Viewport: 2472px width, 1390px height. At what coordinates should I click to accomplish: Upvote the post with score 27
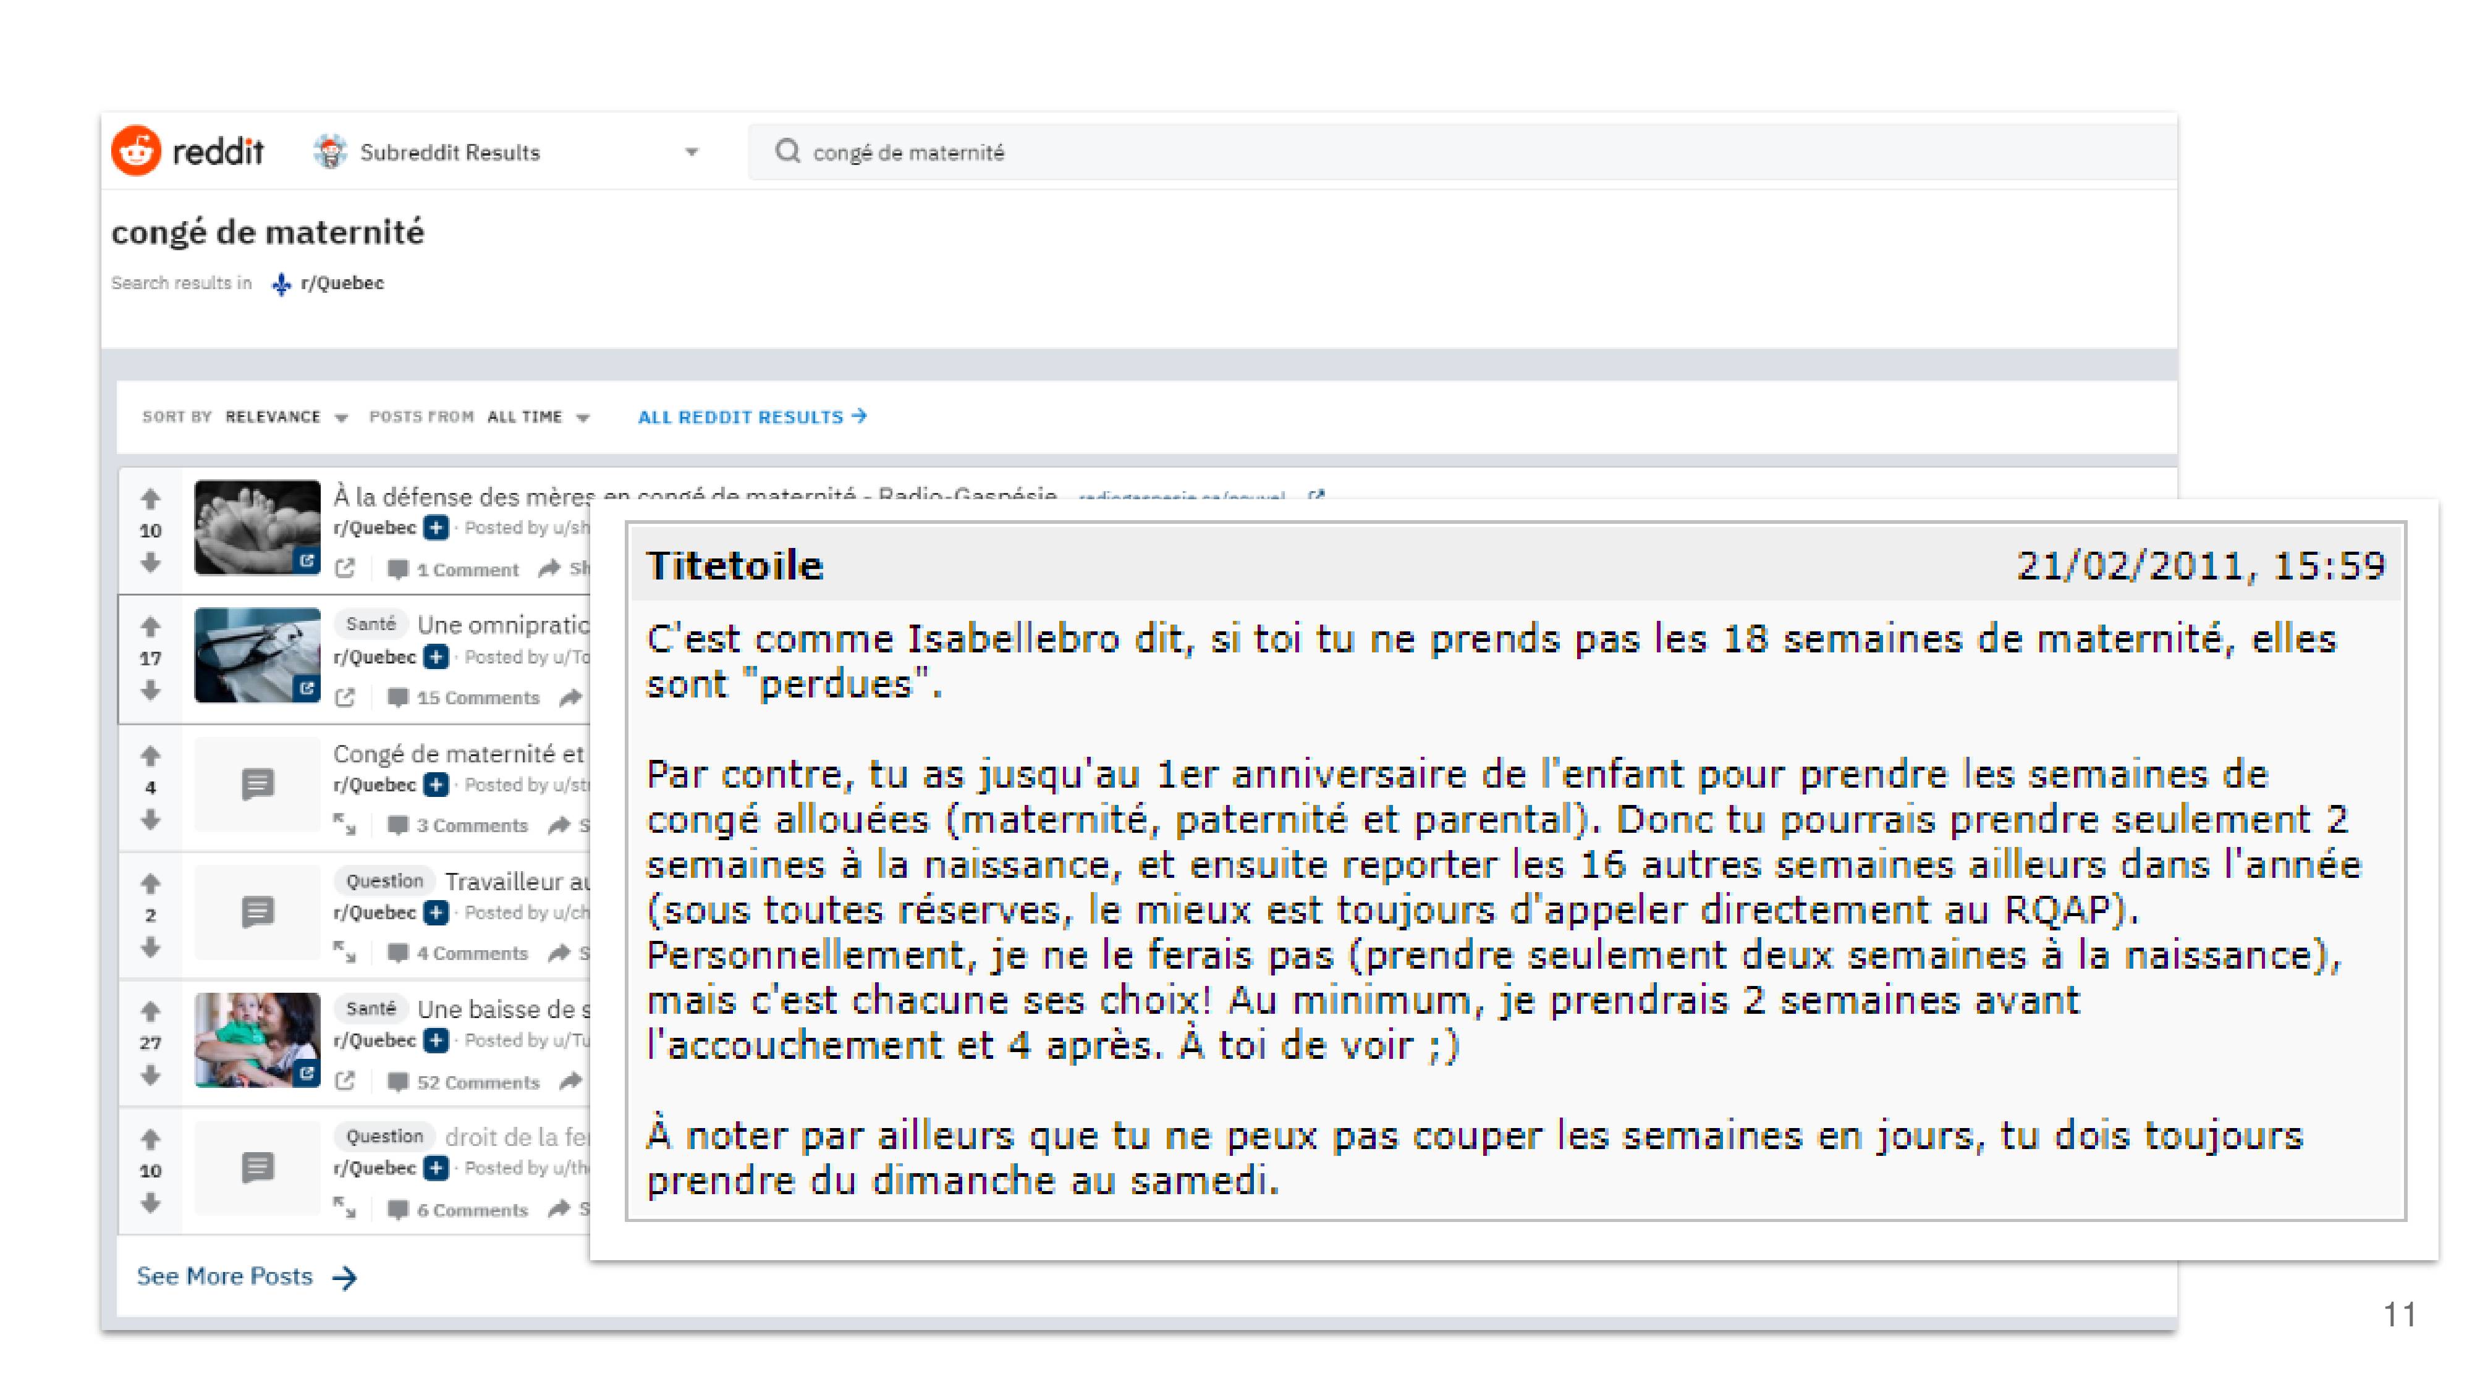[x=150, y=1011]
